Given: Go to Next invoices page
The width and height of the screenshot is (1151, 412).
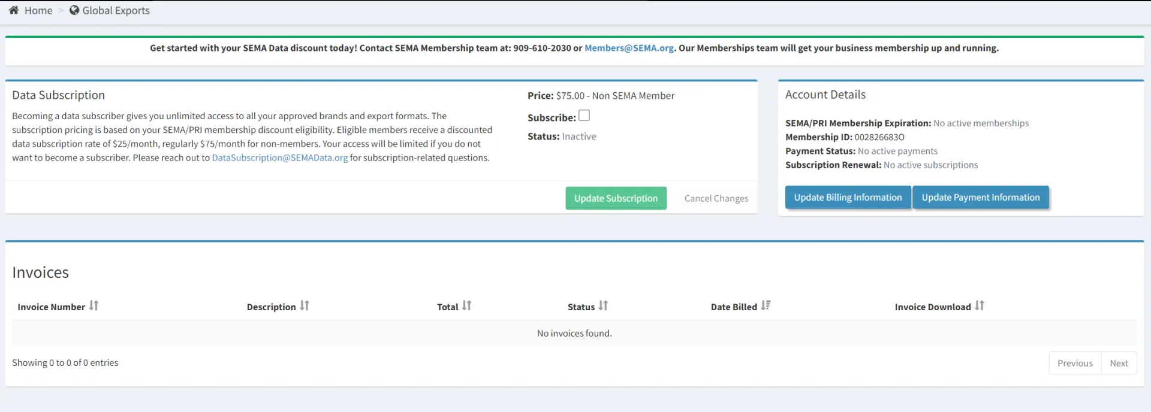Looking at the screenshot, I should (x=1119, y=363).
